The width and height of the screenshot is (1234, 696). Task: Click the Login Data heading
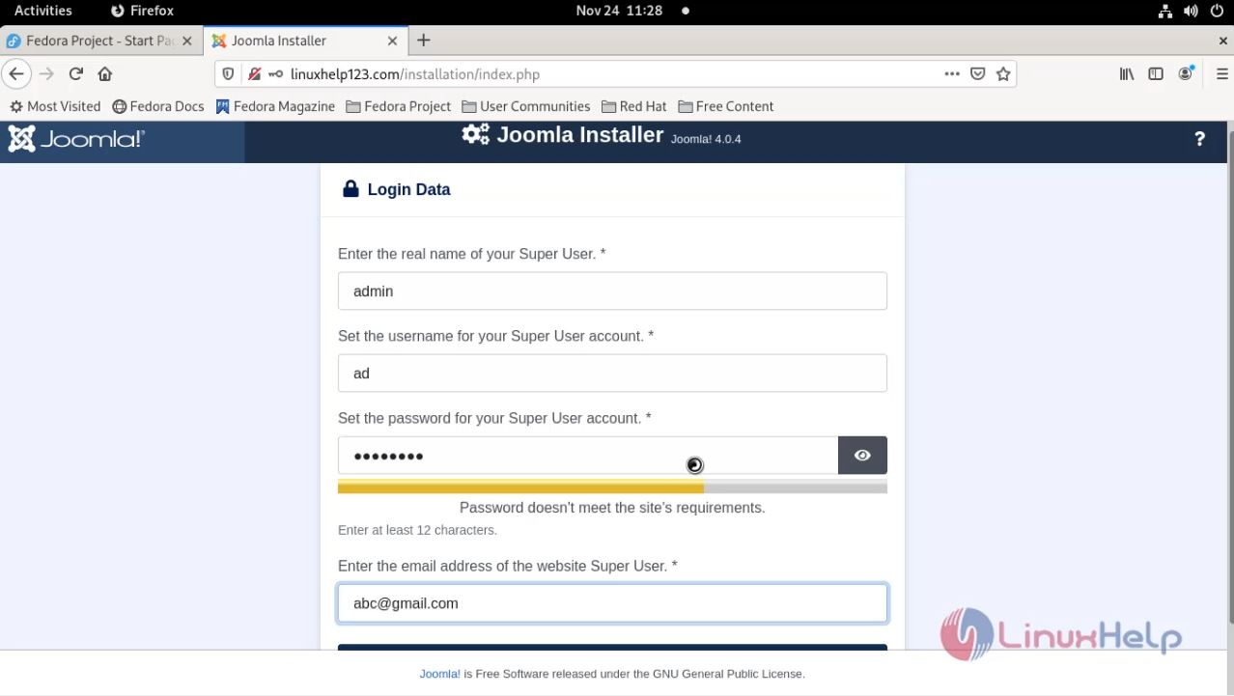pyautogui.click(x=408, y=189)
